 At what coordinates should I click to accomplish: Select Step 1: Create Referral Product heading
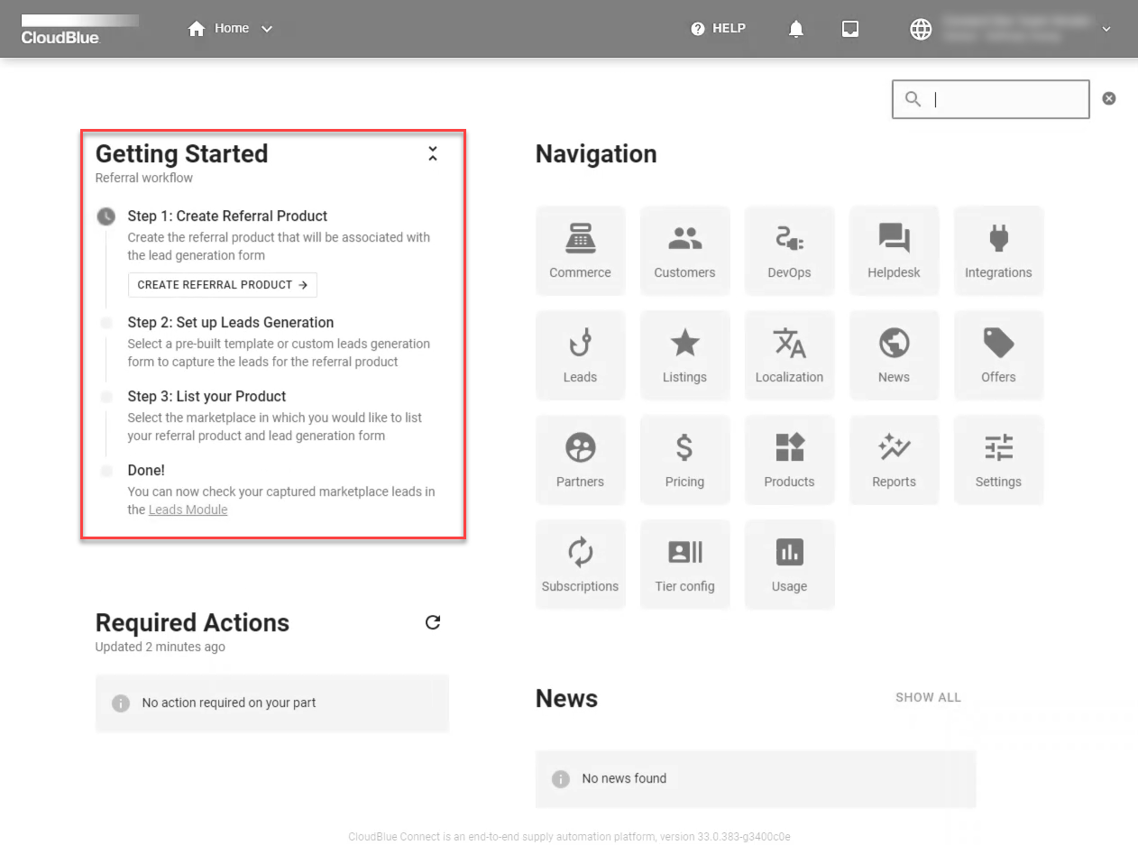(227, 216)
